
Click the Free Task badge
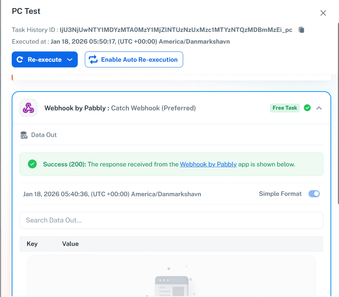pyautogui.click(x=285, y=108)
